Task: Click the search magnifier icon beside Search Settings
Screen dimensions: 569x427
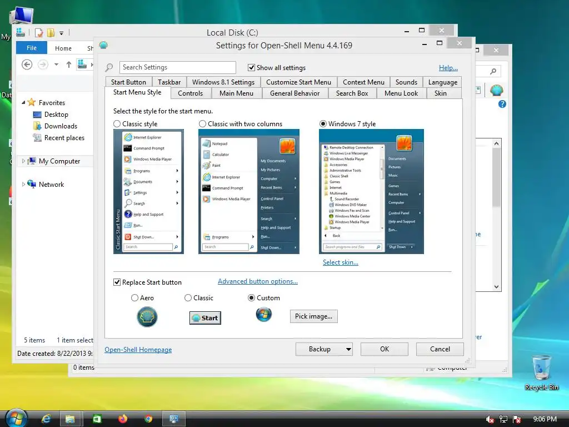Action: [109, 67]
